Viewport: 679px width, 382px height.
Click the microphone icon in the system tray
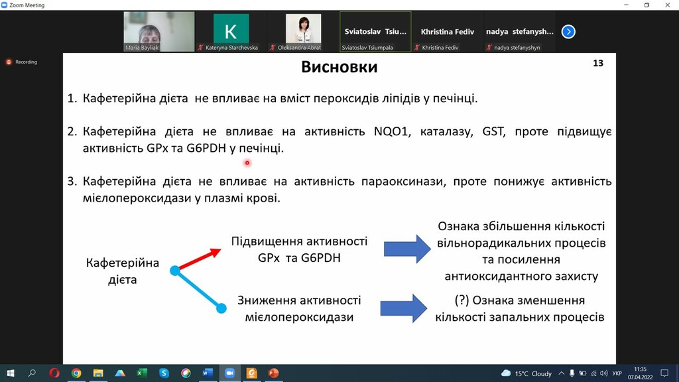click(x=572, y=373)
